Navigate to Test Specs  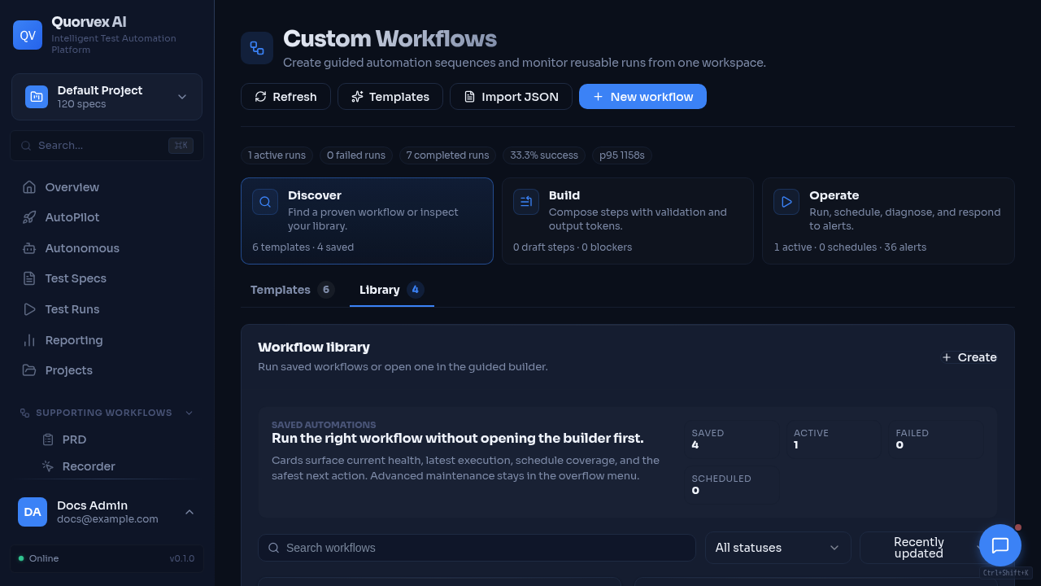click(x=107, y=278)
